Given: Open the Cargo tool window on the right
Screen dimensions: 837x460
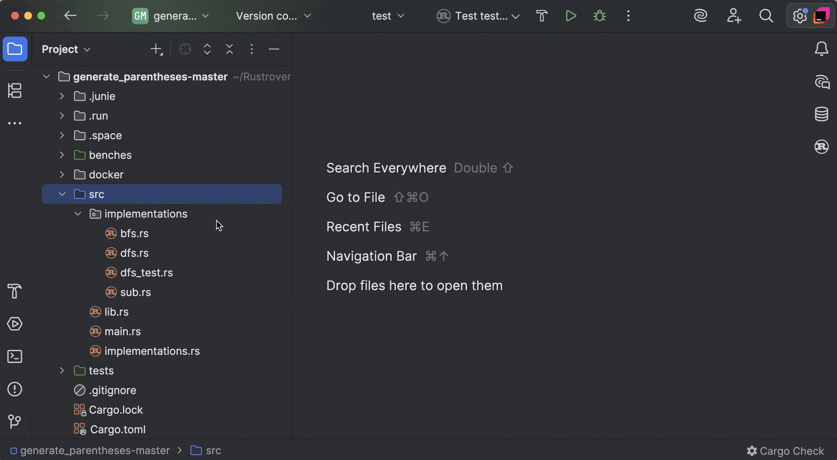Looking at the screenshot, I should (821, 147).
